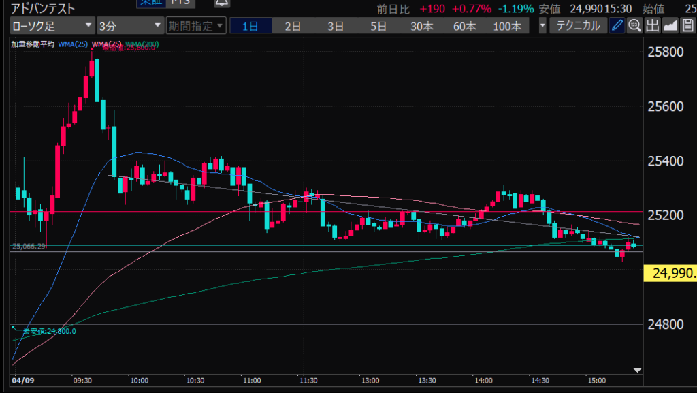Click the 24,990 current price label
Image resolution: width=697 pixels, height=393 pixels.
[670, 274]
